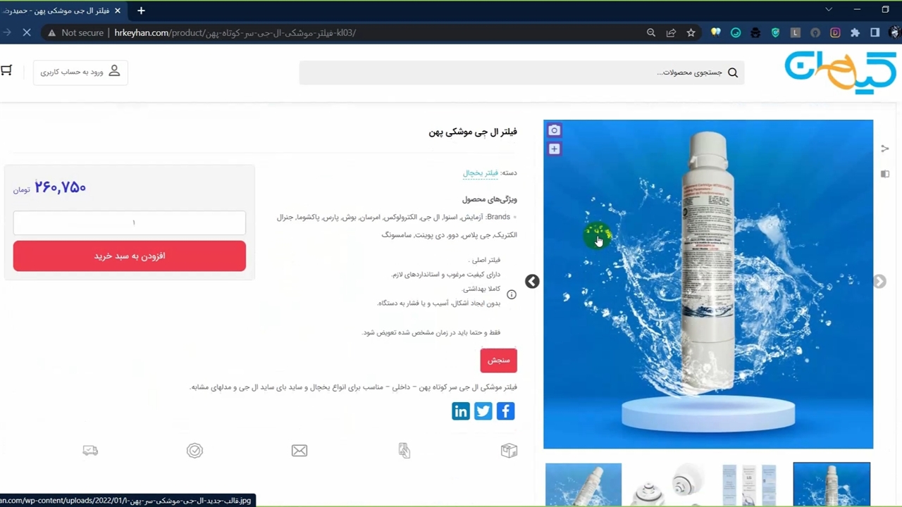Click the shopping cart icon
Screen dimensions: 902x507
[x=6, y=70]
